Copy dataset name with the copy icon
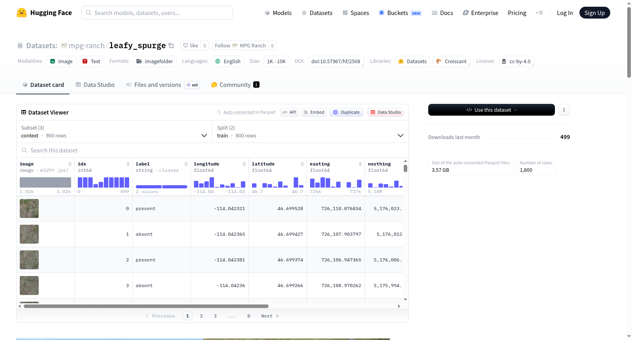This screenshot has height=340, width=632. (171, 45)
